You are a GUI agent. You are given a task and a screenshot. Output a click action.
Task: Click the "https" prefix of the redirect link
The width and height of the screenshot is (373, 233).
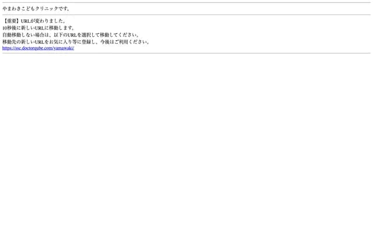6,48
